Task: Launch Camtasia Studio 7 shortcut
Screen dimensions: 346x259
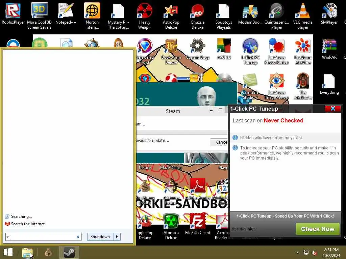Action: (250, 87)
